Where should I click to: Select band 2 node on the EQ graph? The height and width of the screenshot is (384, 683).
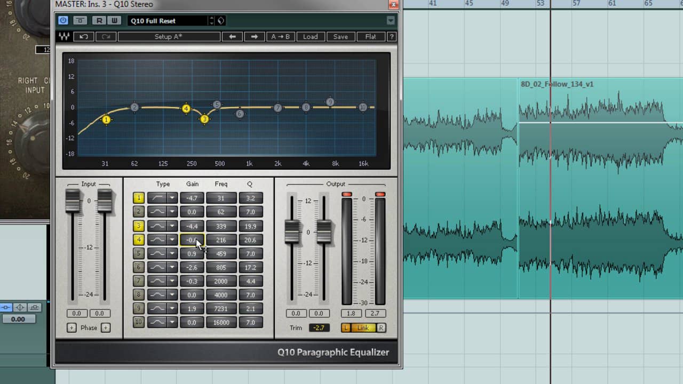[x=134, y=107]
